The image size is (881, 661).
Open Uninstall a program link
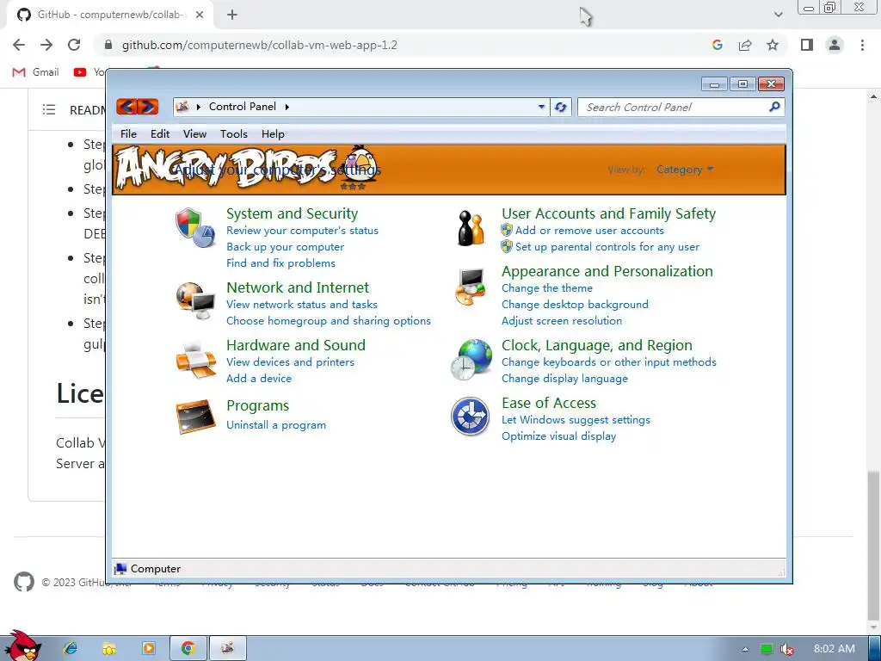[276, 425]
